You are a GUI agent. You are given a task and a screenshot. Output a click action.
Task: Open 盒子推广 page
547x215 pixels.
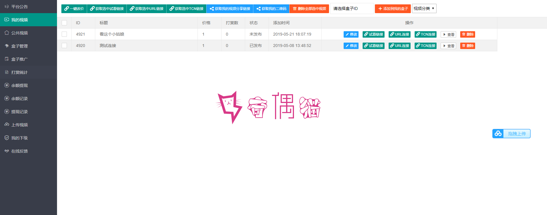click(28, 59)
